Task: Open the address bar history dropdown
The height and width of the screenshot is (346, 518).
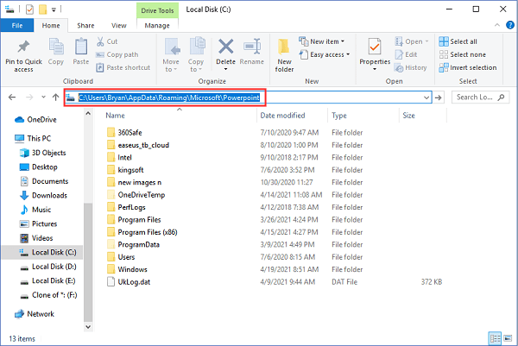Action: tap(425, 98)
